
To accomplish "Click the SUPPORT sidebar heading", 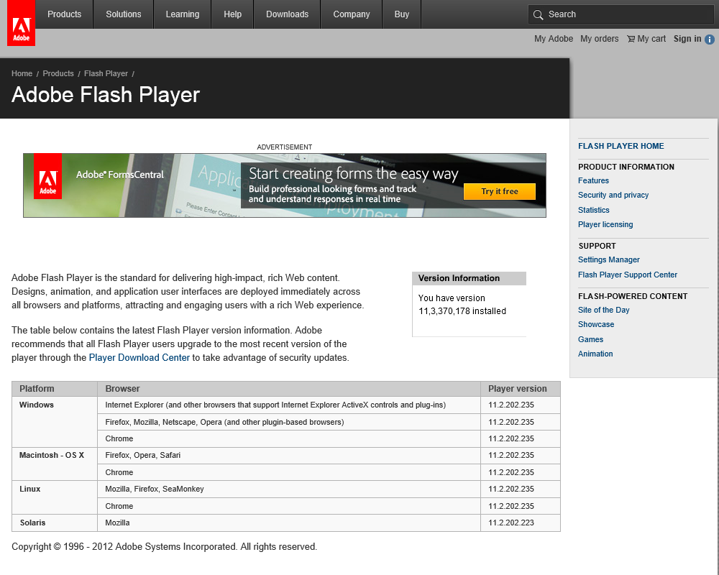I will [x=597, y=246].
